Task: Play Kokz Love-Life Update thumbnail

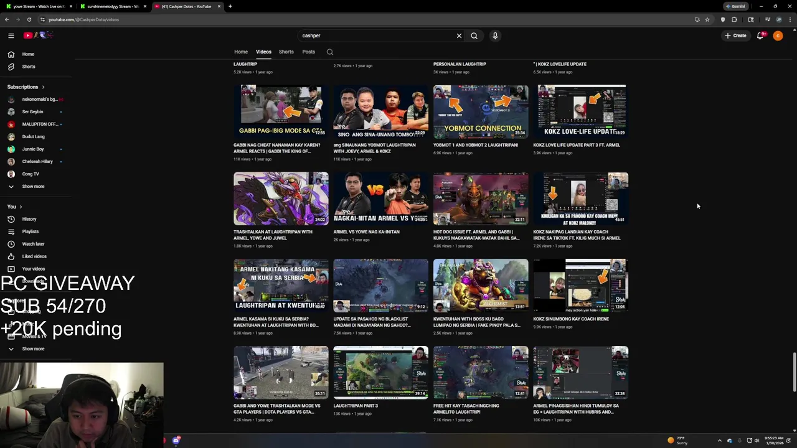Action: pyautogui.click(x=580, y=111)
